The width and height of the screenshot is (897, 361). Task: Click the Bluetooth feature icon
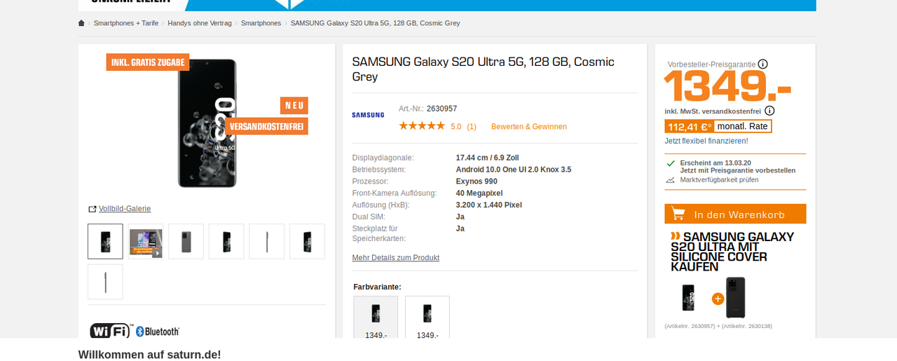pyautogui.click(x=158, y=331)
